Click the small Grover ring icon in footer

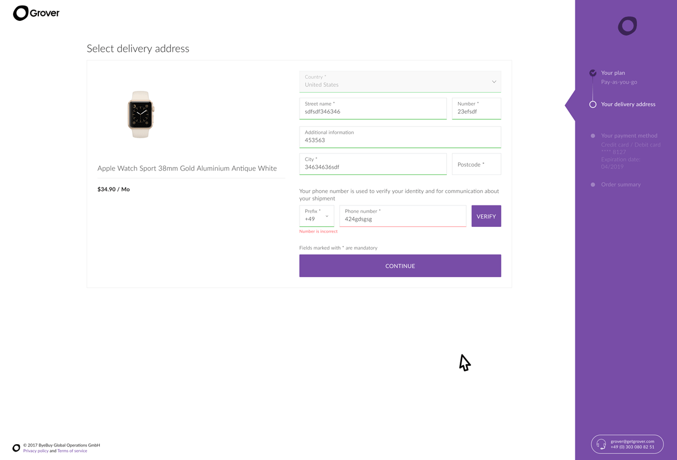point(16,448)
